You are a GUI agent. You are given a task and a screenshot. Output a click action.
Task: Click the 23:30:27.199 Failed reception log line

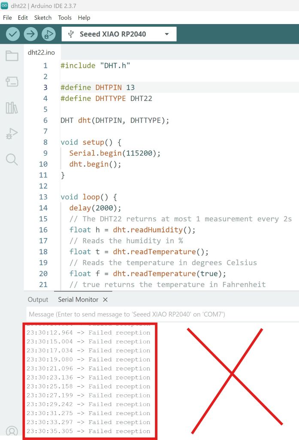tap(88, 395)
